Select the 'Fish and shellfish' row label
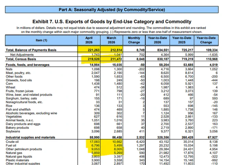The width and height of the screenshot is (233, 165). pos(18,110)
